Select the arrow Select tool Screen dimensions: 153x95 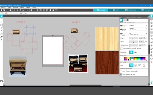pos(1,16)
